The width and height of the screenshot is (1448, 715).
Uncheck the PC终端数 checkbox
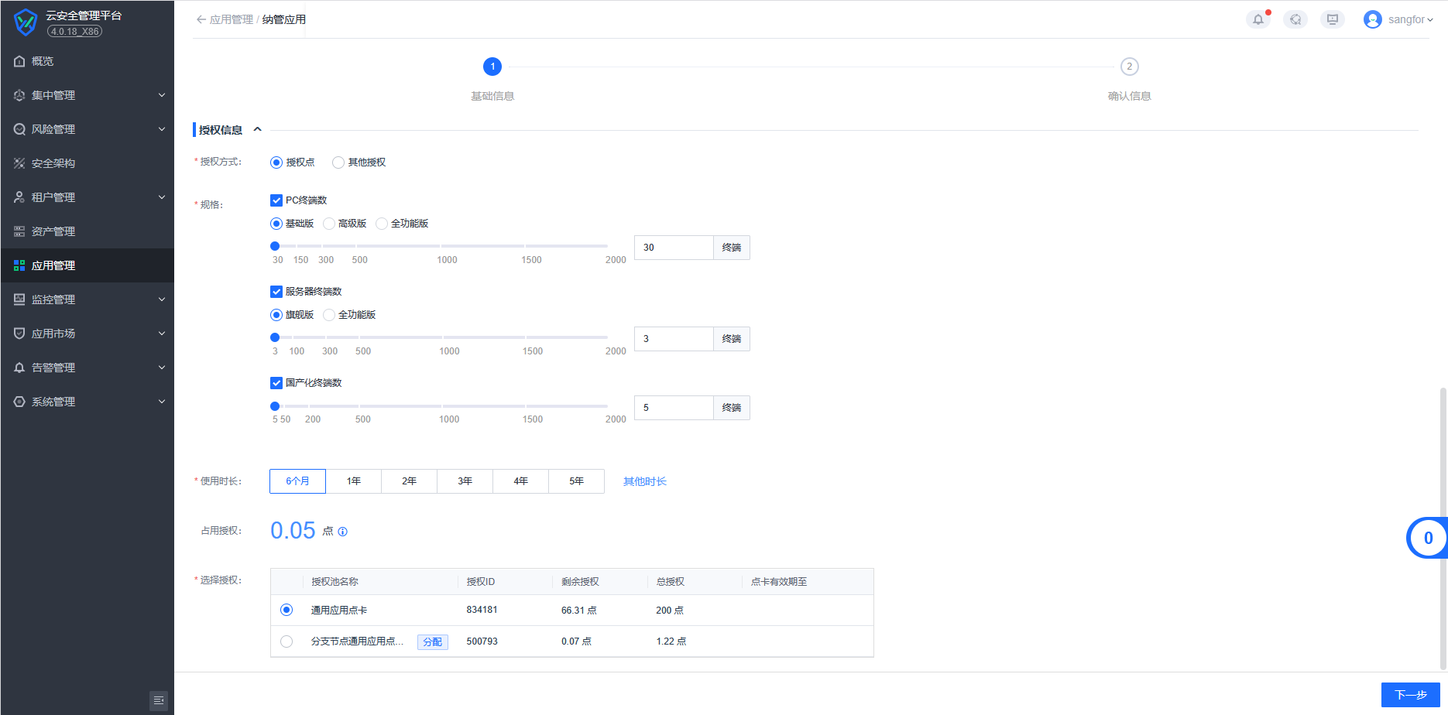point(276,200)
